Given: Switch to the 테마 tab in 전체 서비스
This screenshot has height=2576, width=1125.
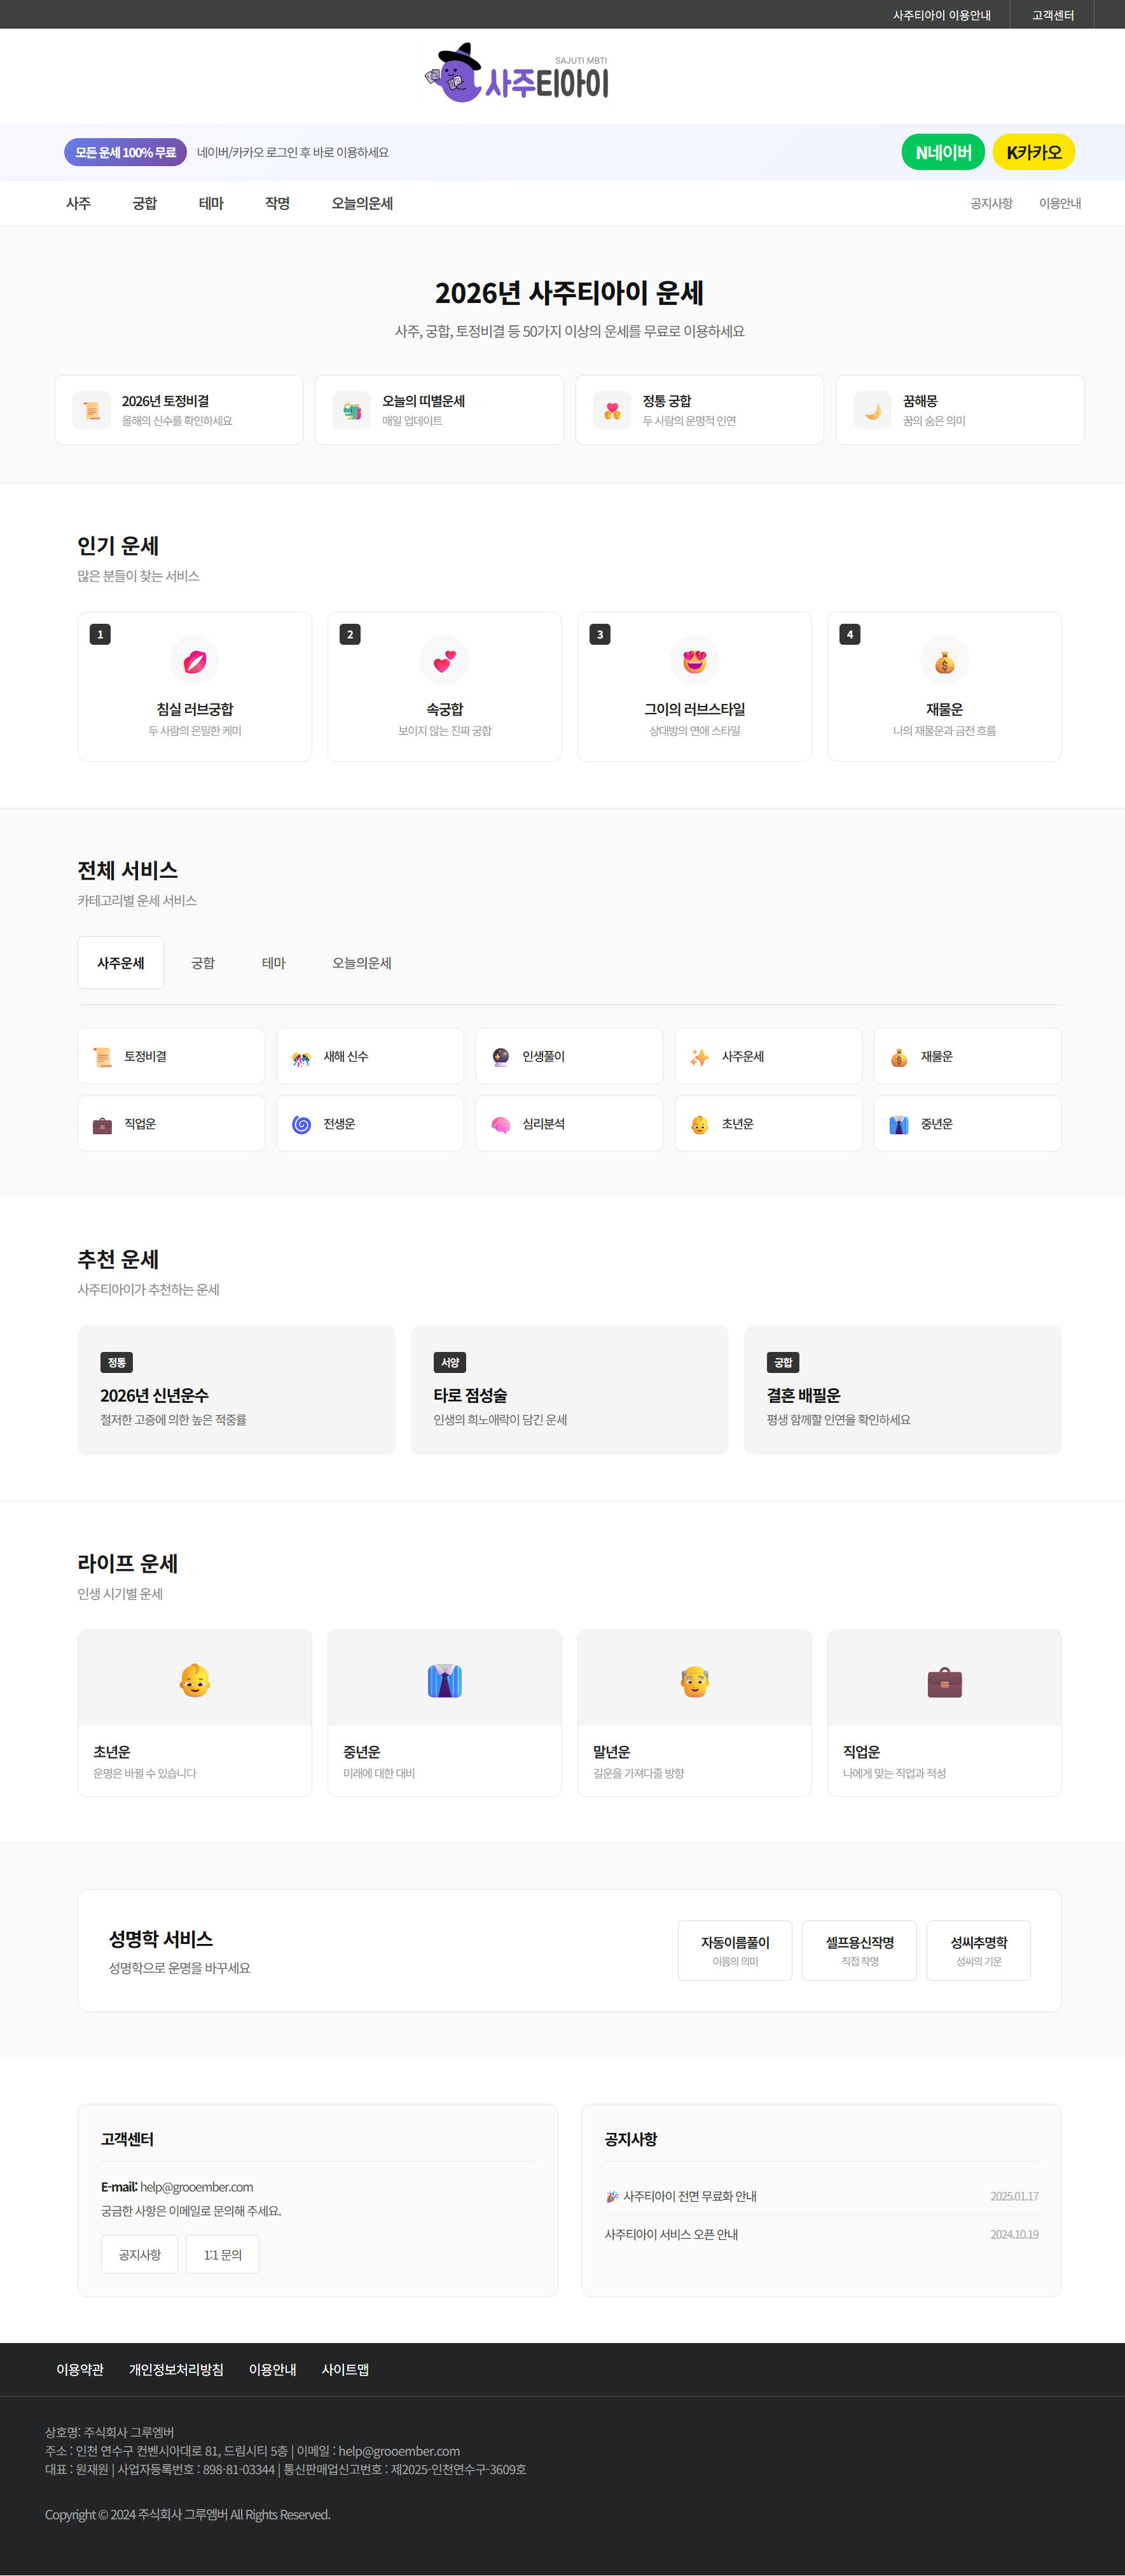Looking at the screenshot, I should tap(273, 963).
